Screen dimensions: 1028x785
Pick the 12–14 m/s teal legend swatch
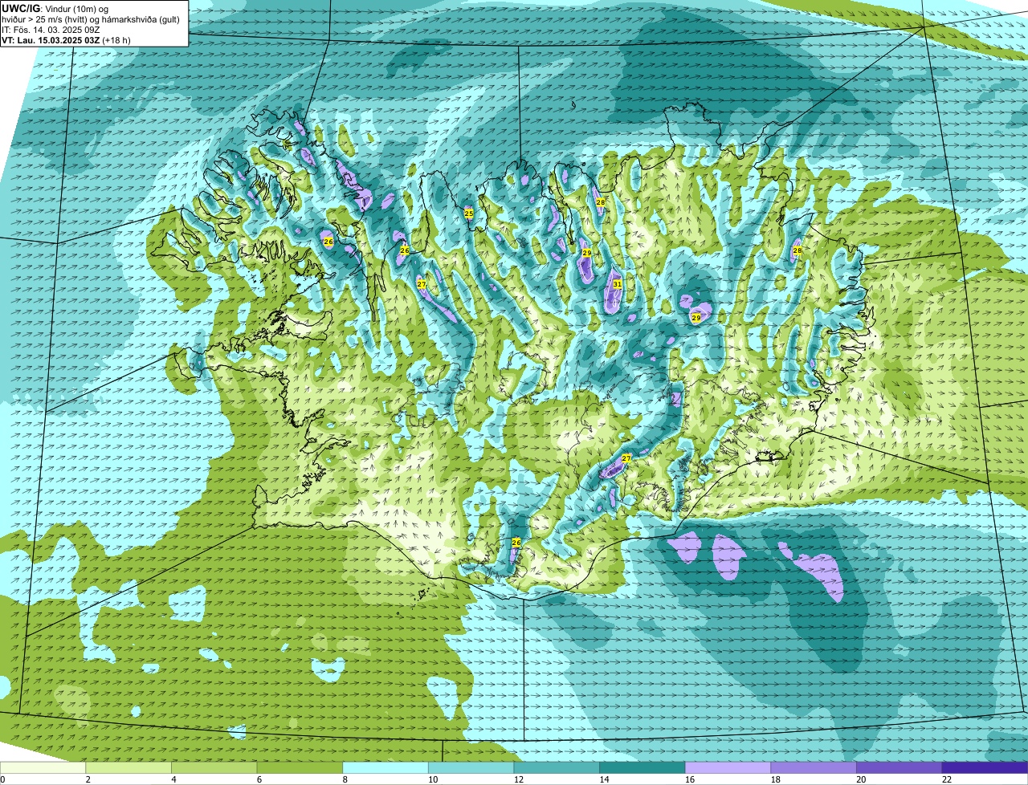click(557, 767)
